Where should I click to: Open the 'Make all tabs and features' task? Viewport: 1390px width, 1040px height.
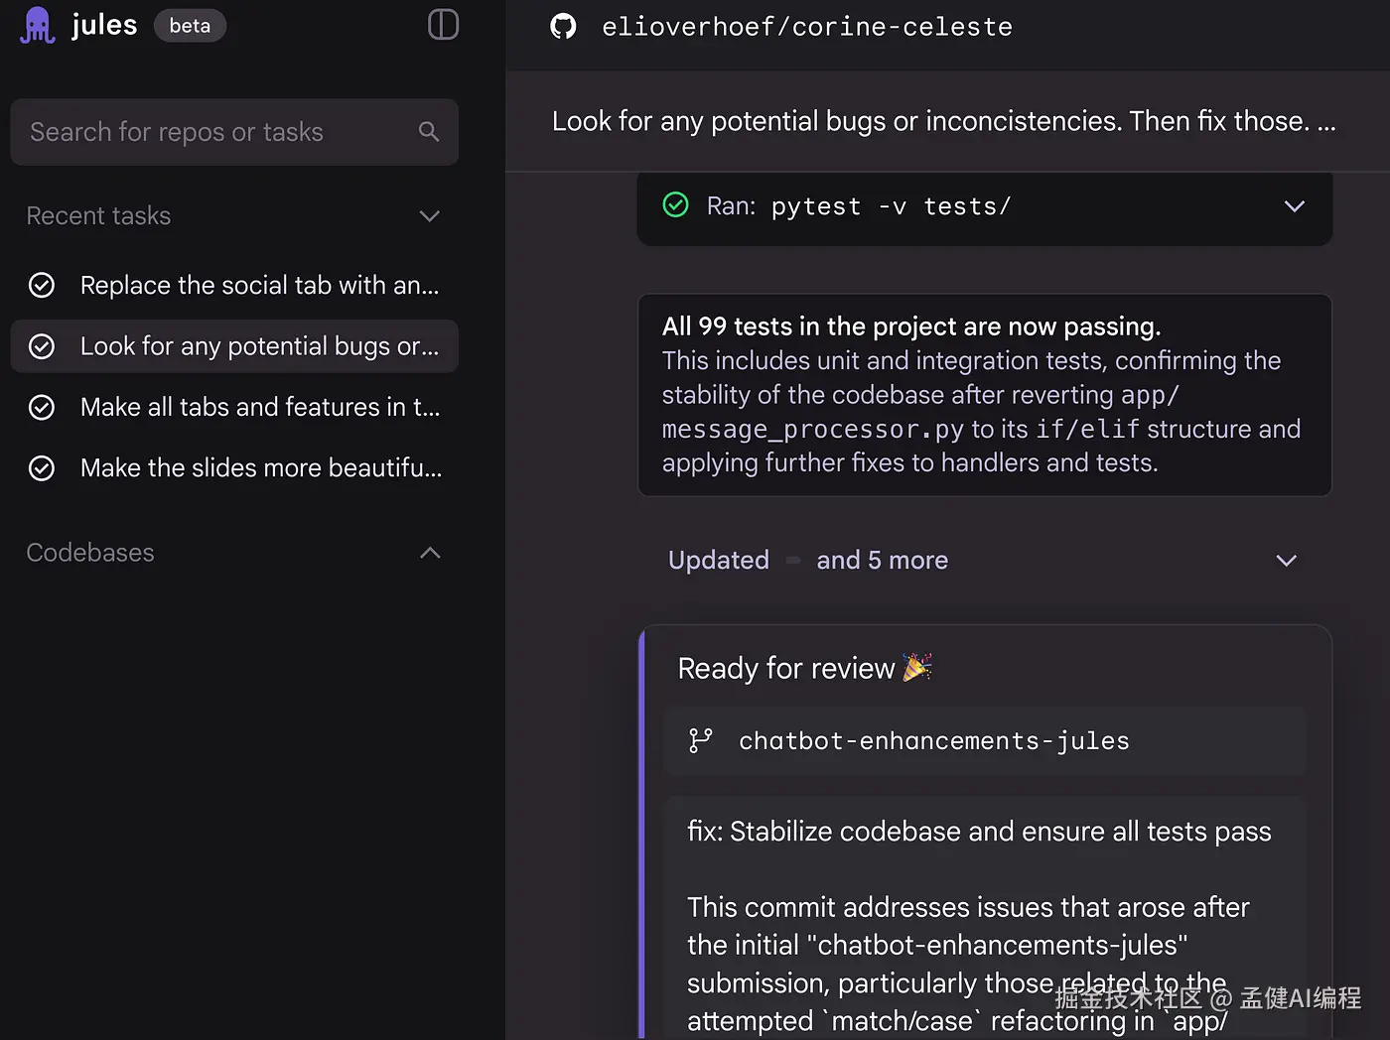[x=259, y=408]
